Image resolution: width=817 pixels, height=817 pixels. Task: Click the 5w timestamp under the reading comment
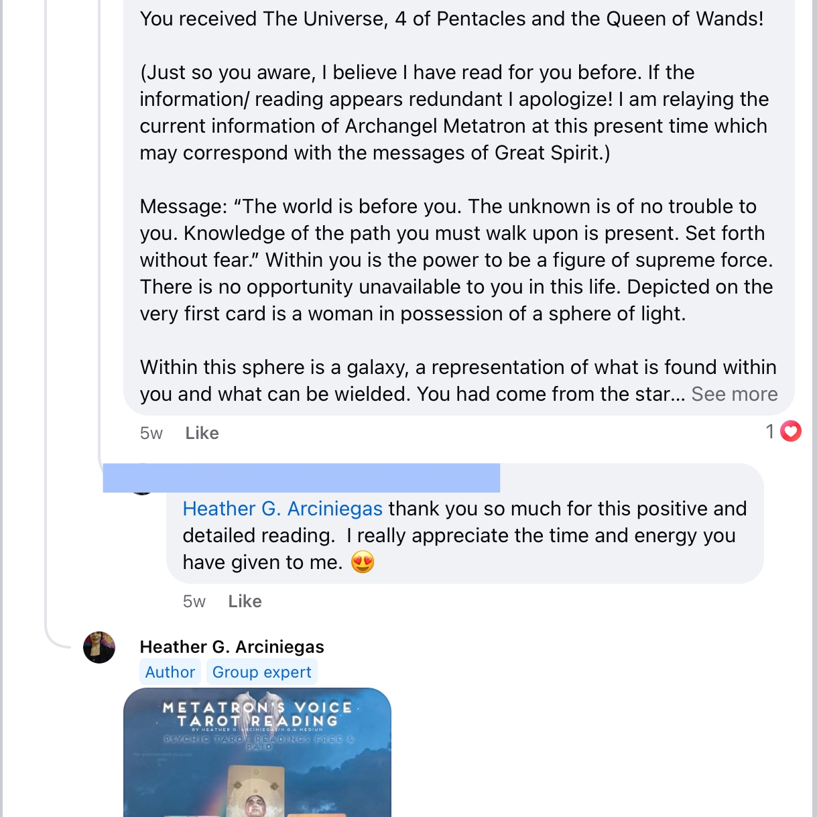[151, 434]
